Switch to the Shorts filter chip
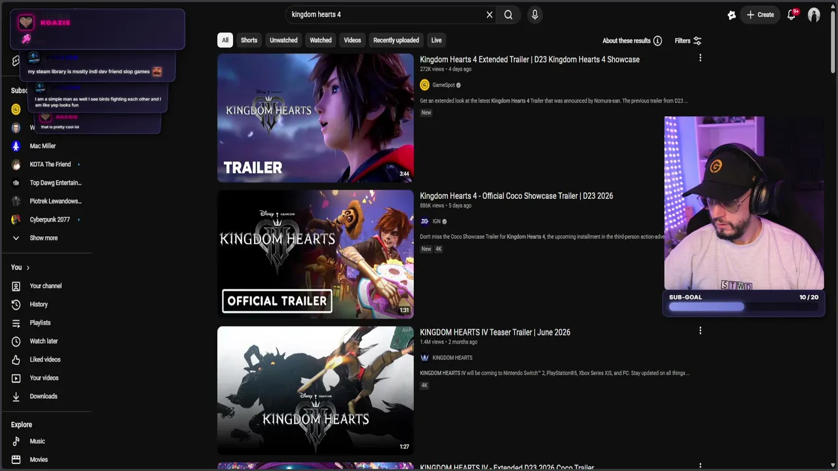This screenshot has width=838, height=471. pos(249,41)
